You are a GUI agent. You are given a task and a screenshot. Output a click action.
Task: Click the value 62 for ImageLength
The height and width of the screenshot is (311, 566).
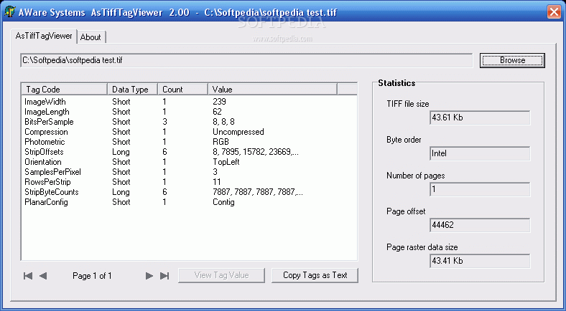click(x=218, y=112)
